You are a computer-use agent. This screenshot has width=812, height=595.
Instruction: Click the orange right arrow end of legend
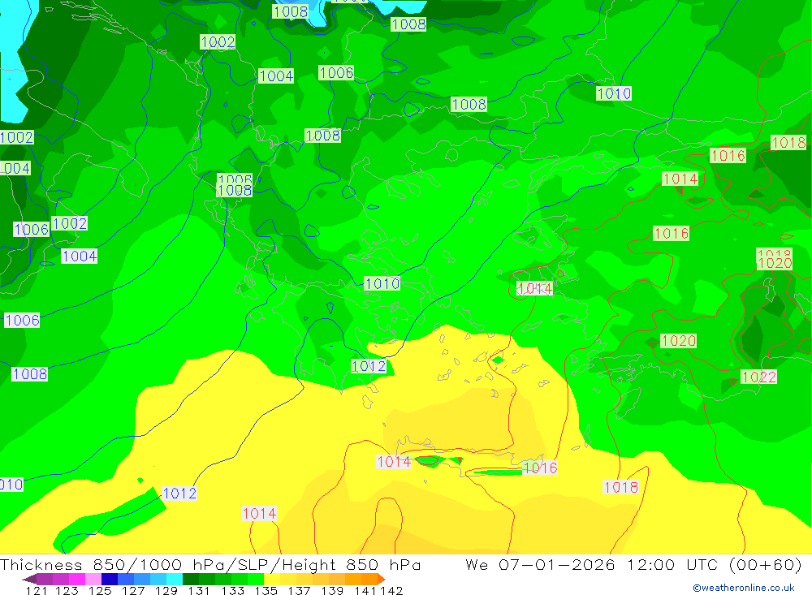coord(382,579)
